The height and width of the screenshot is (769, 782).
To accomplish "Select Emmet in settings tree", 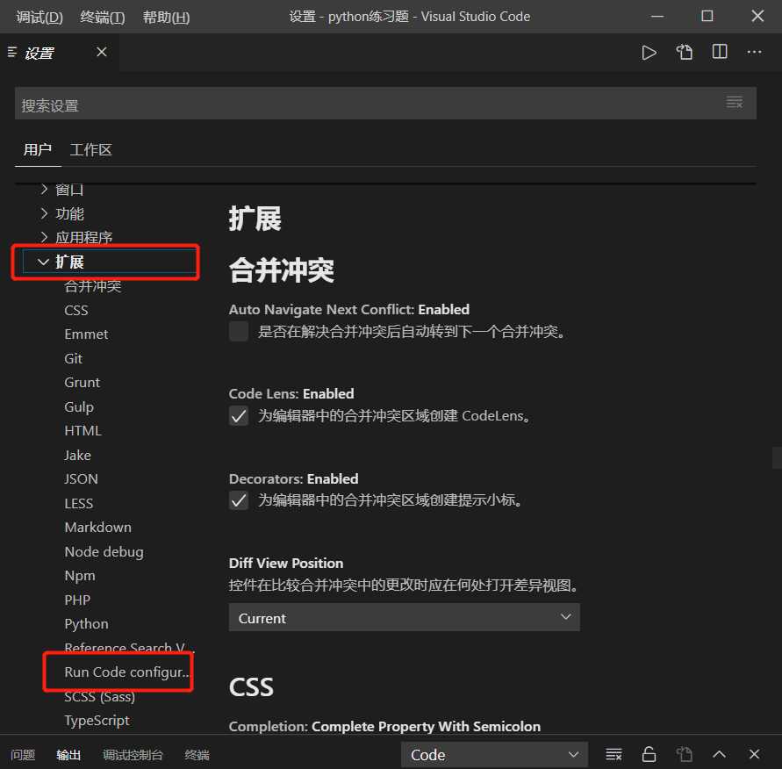I will (86, 334).
